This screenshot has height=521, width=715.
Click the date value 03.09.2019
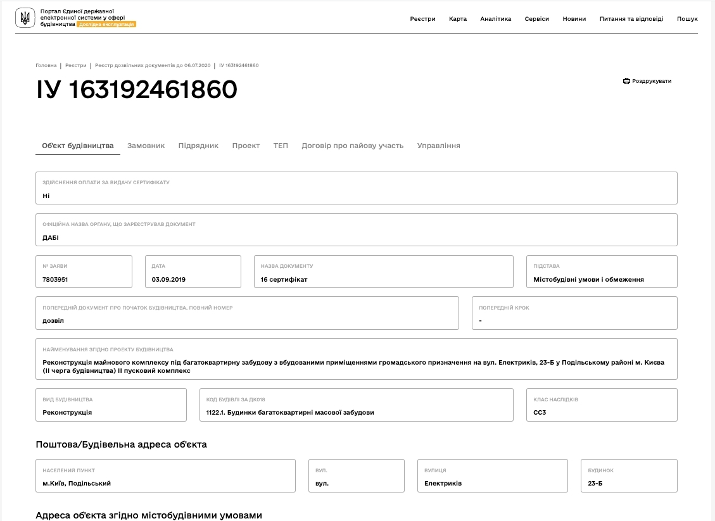point(168,279)
